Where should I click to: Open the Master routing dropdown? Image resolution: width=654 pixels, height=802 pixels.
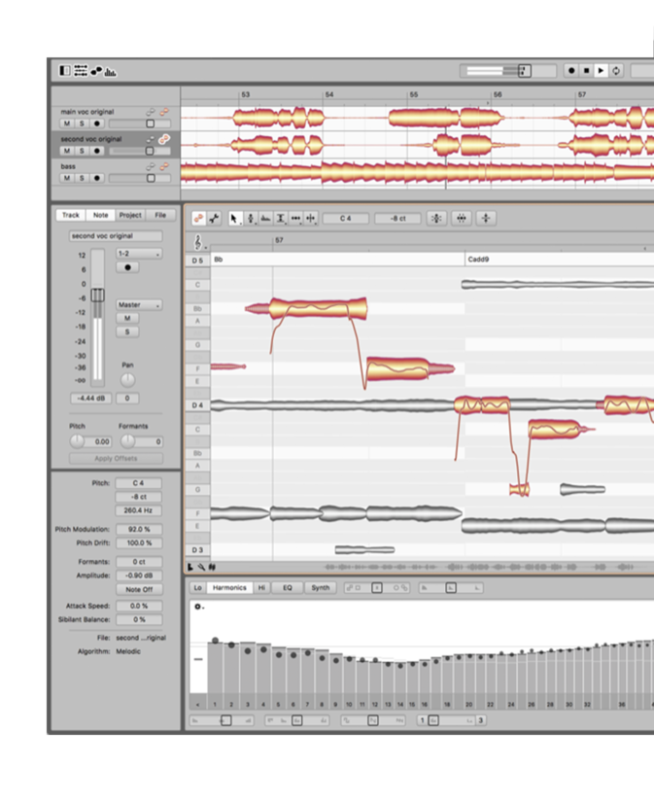(139, 304)
